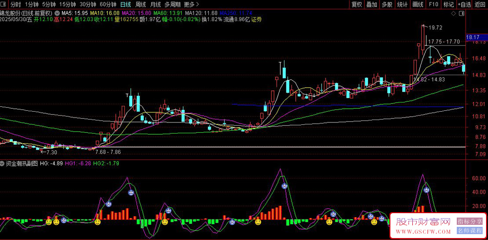This screenshot has width=488, height=240.
Task: Click the MA250 label
Action: pyautogui.click(x=236, y=13)
